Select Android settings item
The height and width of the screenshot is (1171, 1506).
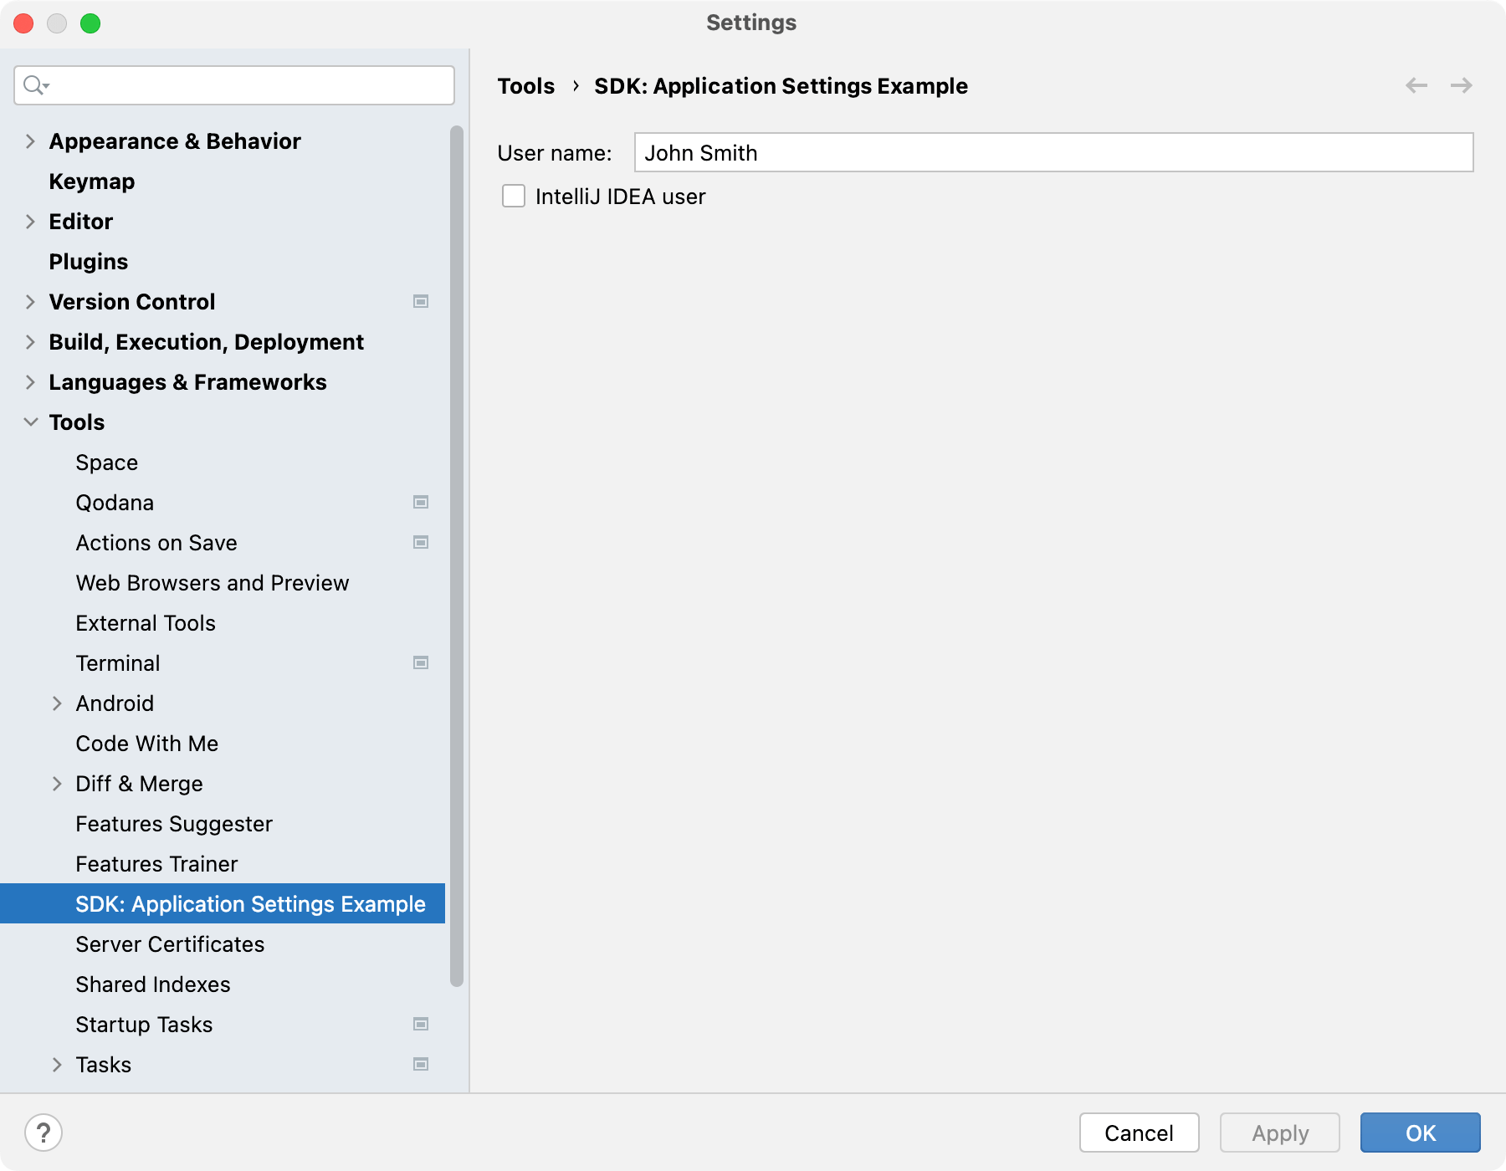click(115, 703)
